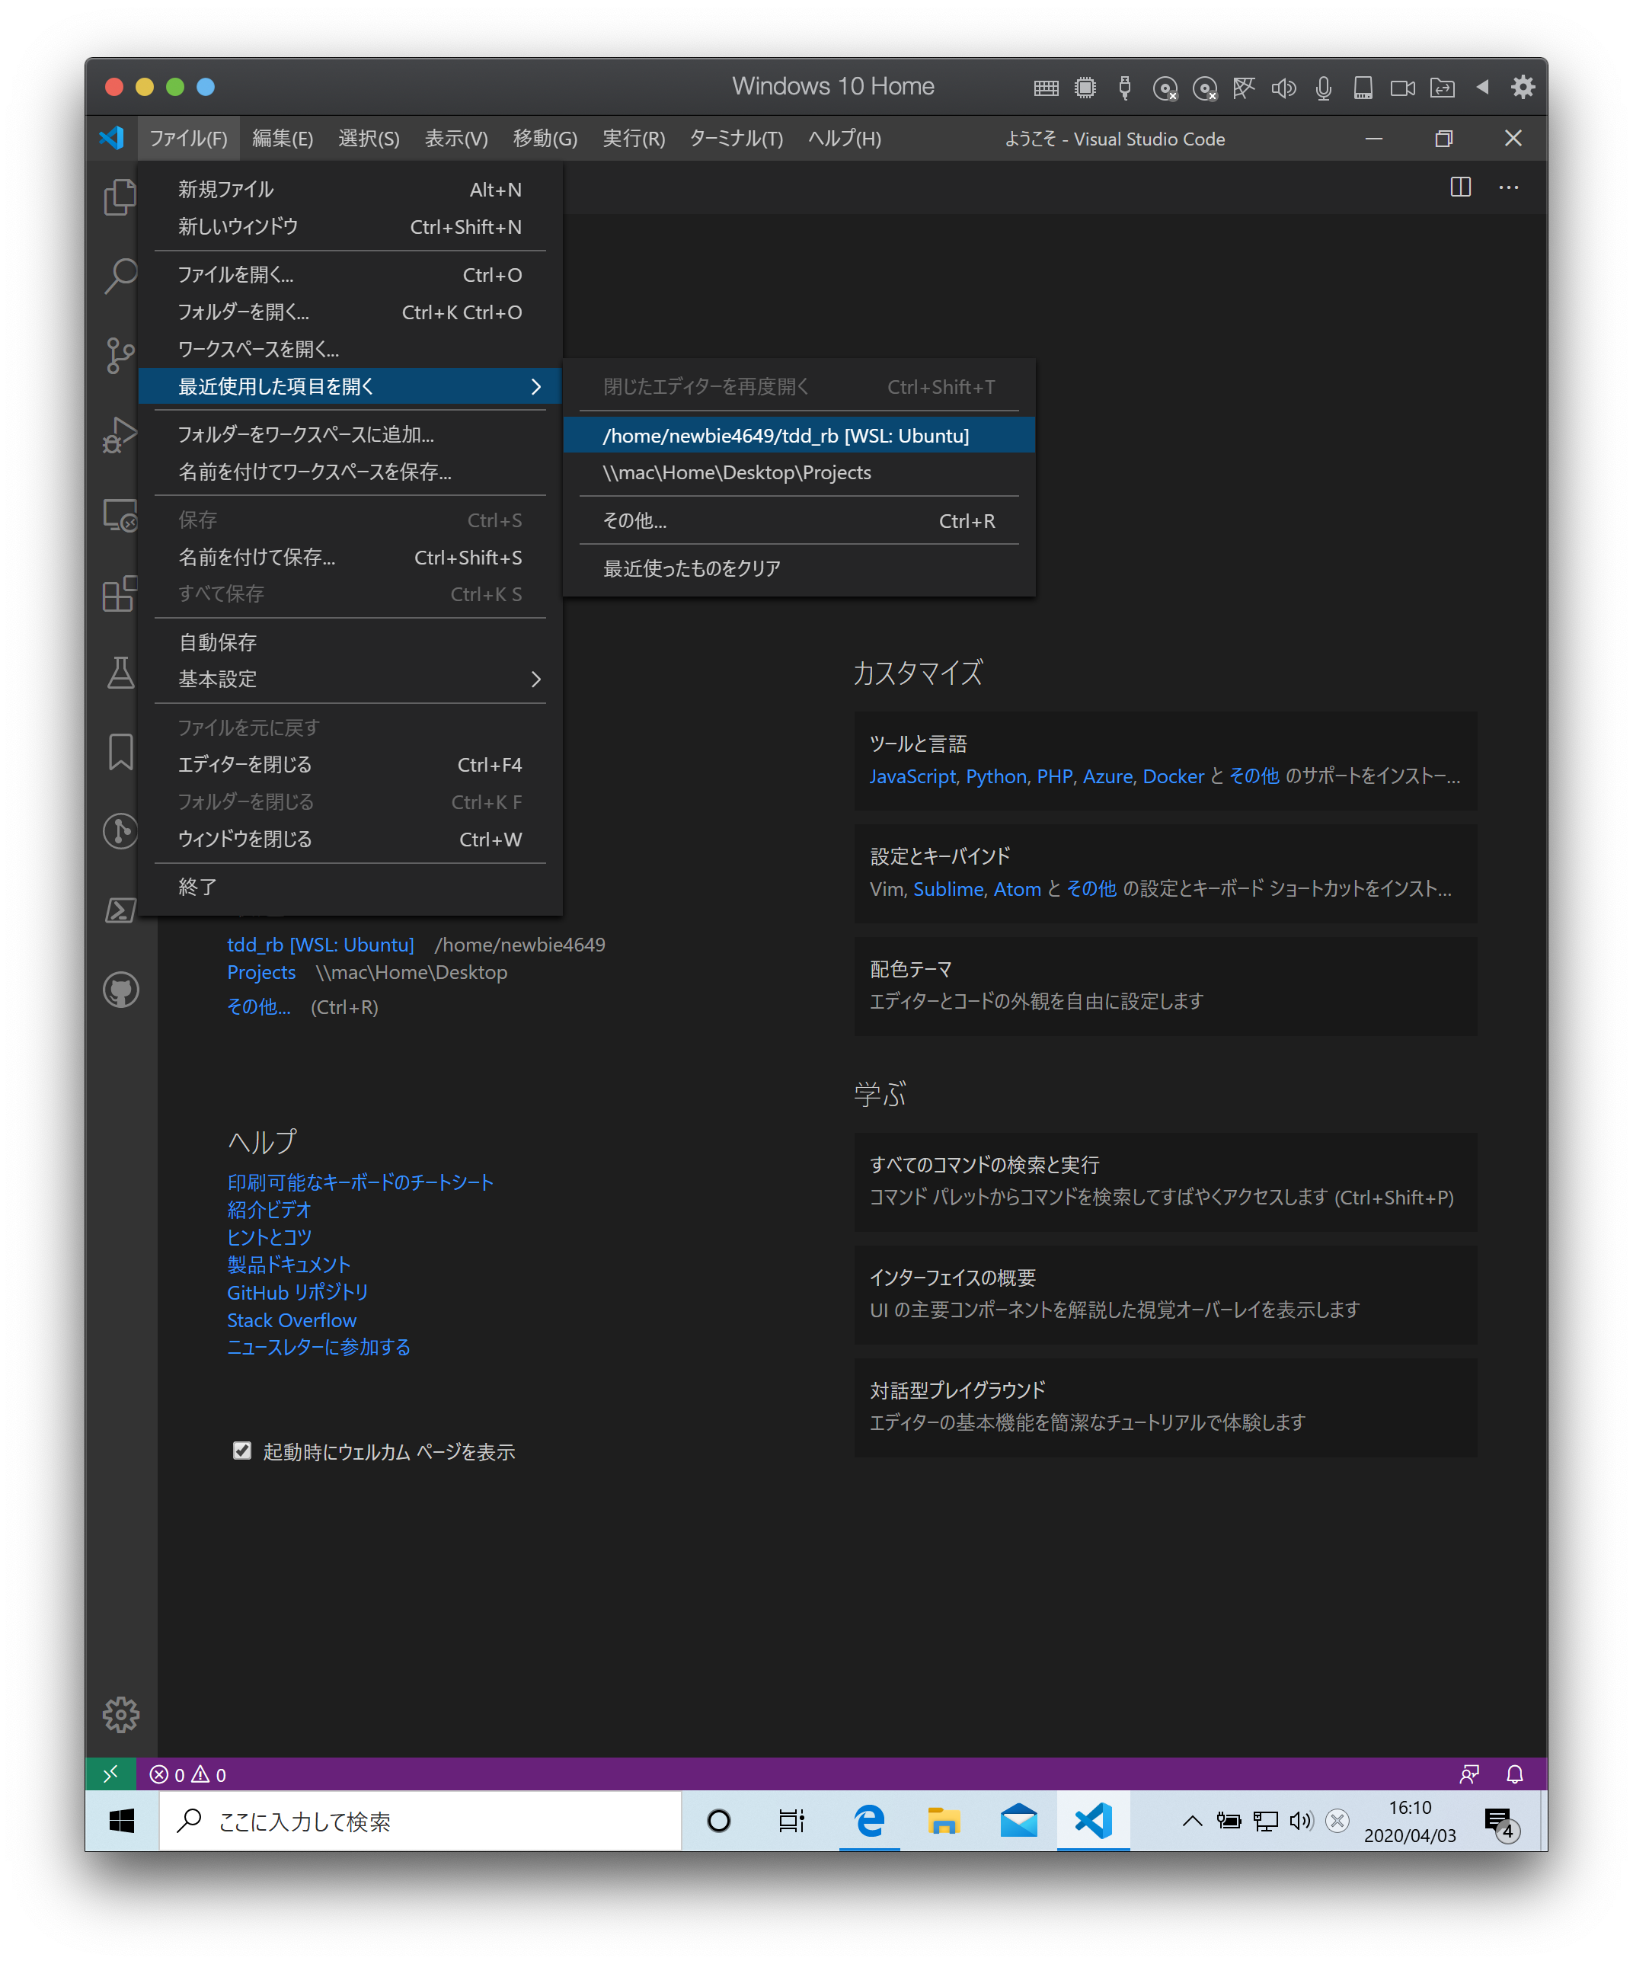The height and width of the screenshot is (1964, 1633).
Task: Select /home/newbie4649/tdd_rb [WSL: Ubuntu] recent entry
Action: [x=785, y=436]
